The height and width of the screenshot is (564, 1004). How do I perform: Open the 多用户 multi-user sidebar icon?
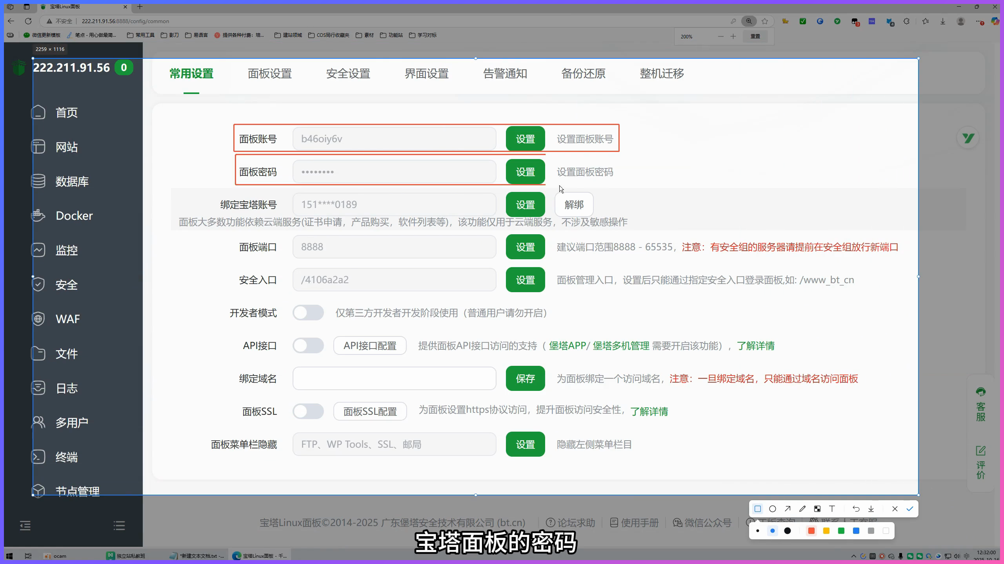pyautogui.click(x=38, y=422)
